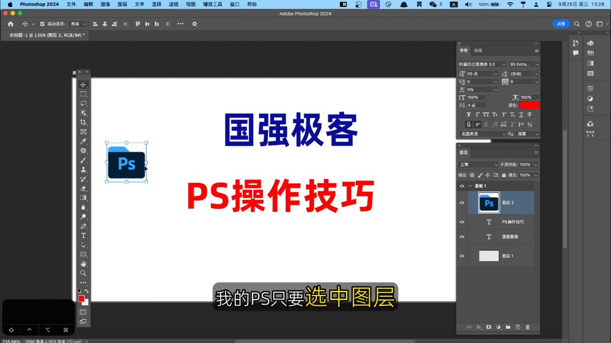
Task: Select the Path Selection tool
Action: tap(83, 245)
